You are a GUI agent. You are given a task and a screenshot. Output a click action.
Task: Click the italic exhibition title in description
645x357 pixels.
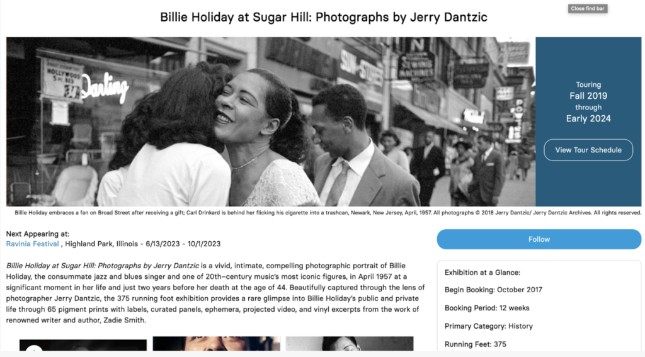point(103,266)
